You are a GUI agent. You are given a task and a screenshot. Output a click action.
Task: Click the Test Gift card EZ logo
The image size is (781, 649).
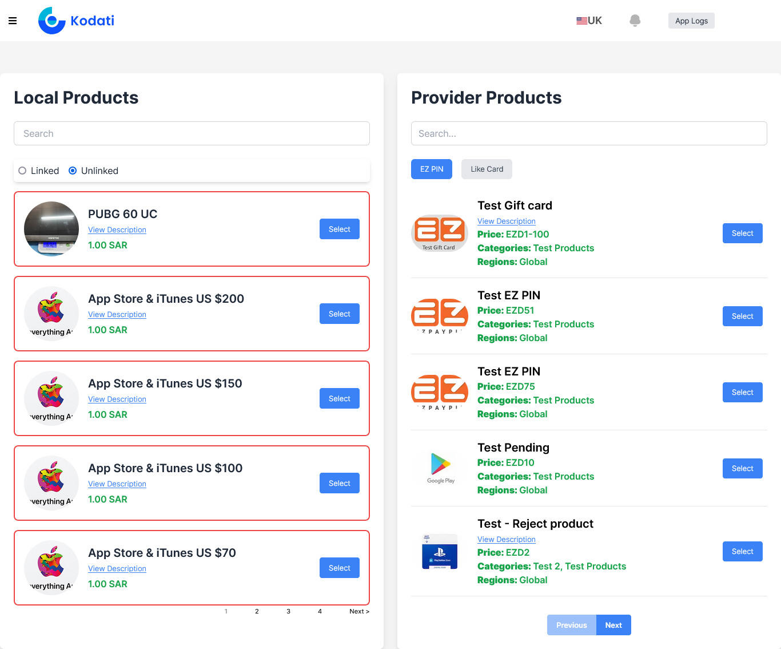[x=440, y=233]
